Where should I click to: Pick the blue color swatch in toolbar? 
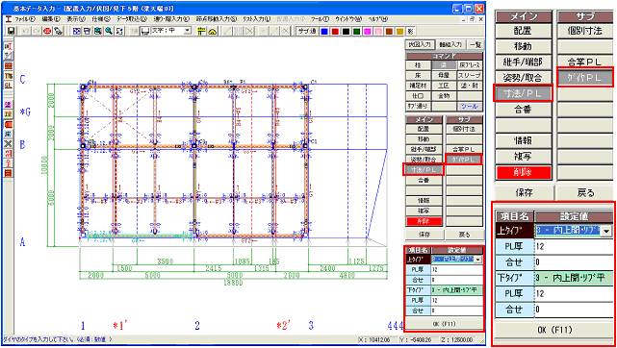click(x=324, y=31)
